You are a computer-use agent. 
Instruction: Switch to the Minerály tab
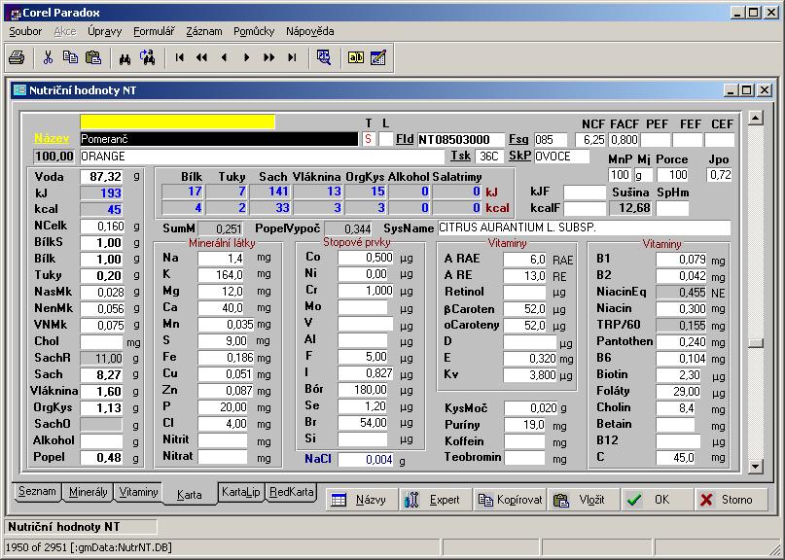click(89, 492)
